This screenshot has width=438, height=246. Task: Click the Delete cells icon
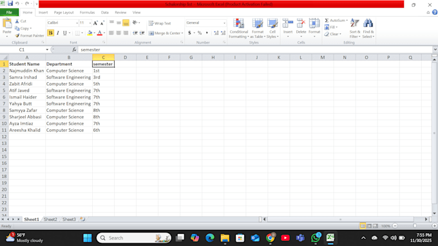pos(301,23)
